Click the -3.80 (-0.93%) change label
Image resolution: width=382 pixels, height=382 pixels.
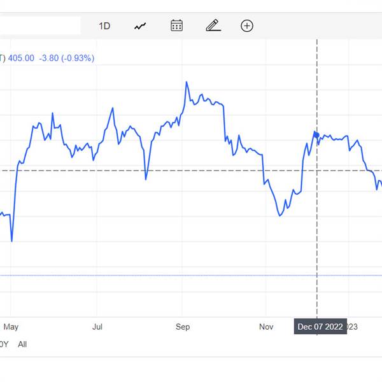pos(66,58)
